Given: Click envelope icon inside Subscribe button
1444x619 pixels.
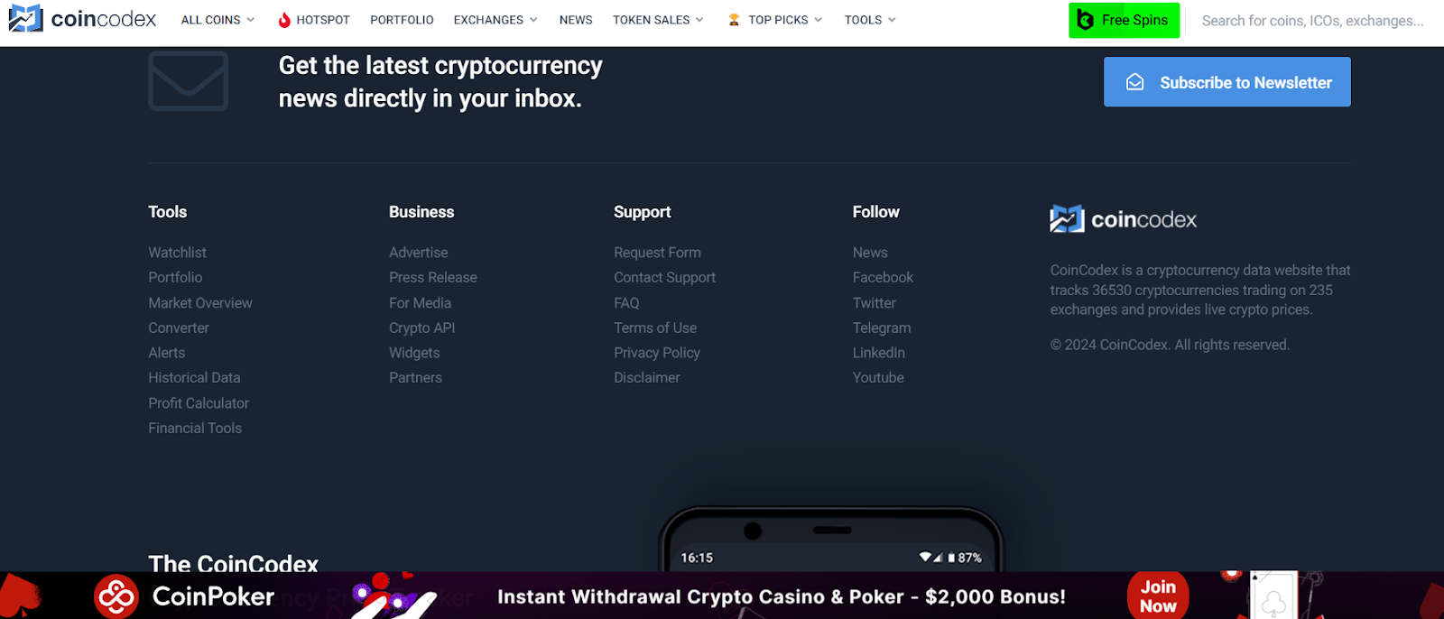Looking at the screenshot, I should click(1135, 82).
